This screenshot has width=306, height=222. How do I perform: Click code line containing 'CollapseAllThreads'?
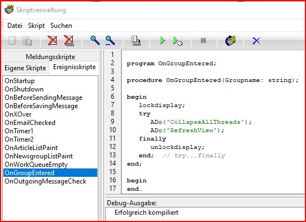coord(201,122)
